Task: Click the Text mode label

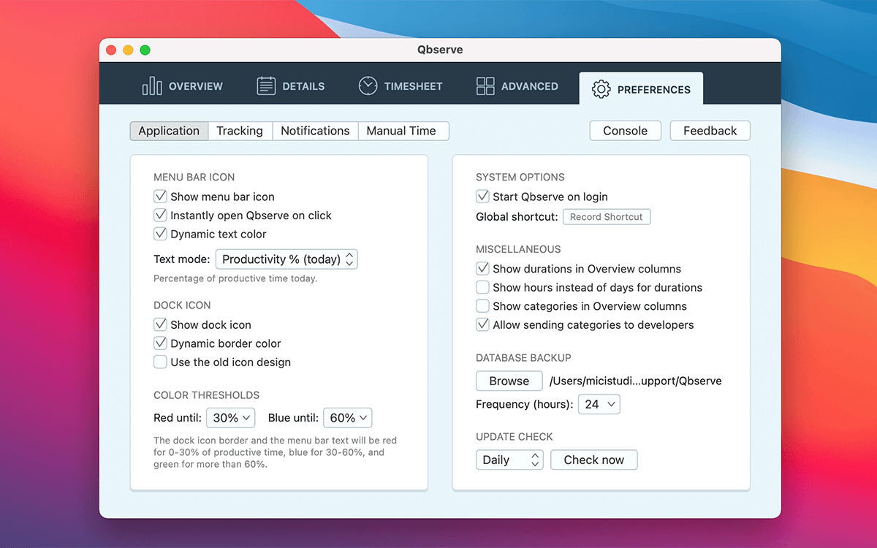Action: point(182,259)
